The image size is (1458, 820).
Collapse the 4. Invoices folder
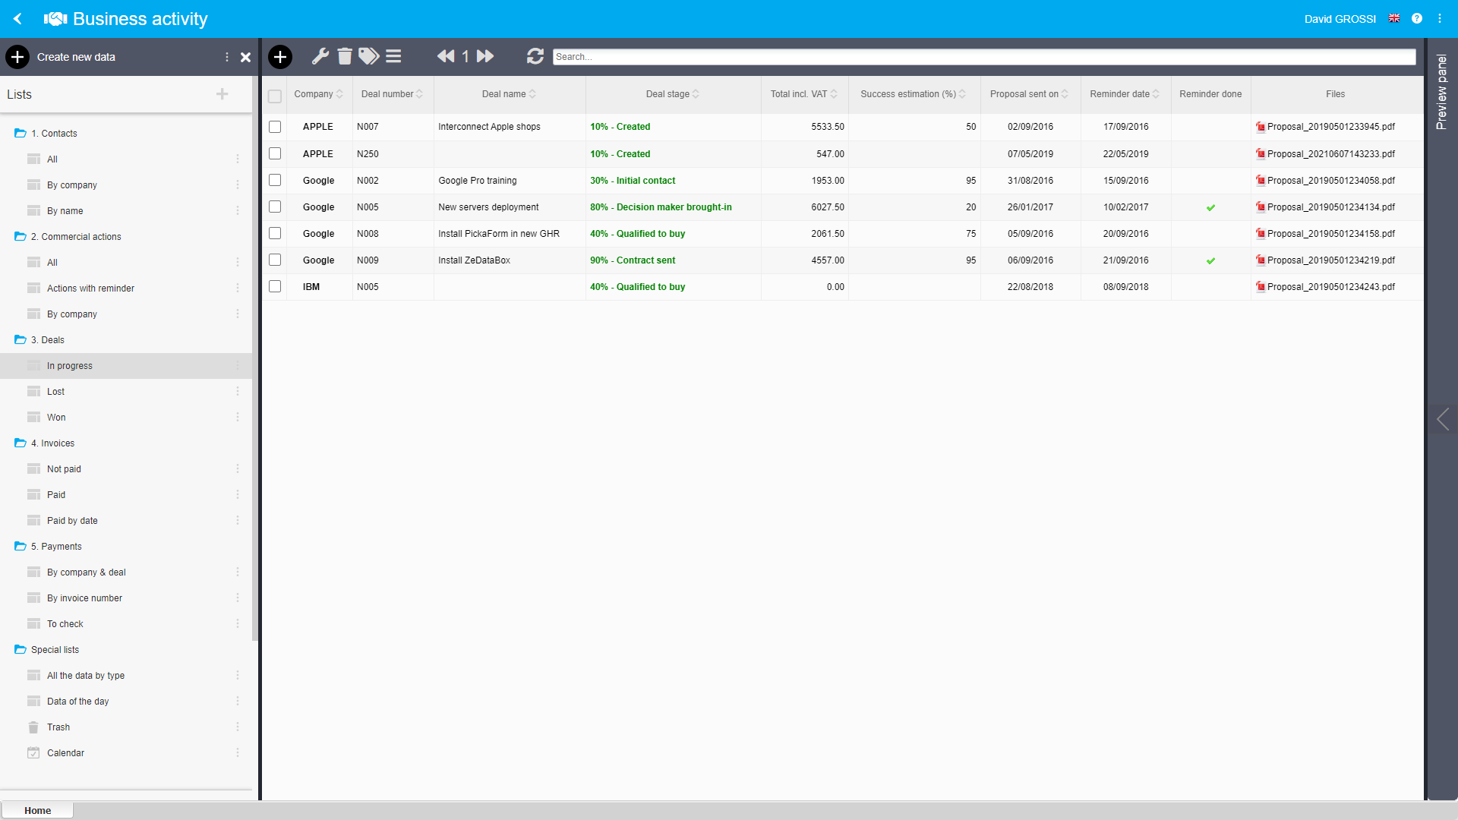[x=21, y=443]
